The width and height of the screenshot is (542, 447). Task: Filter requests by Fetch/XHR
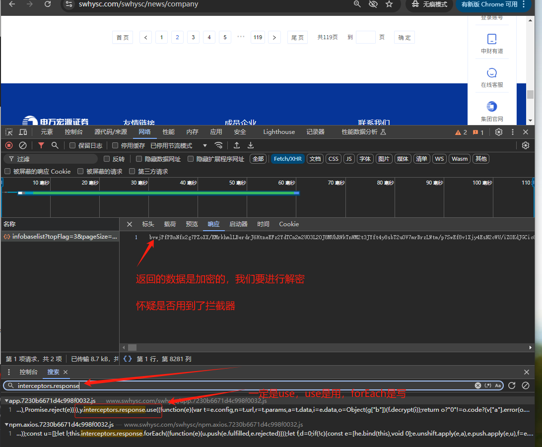tap(287, 159)
